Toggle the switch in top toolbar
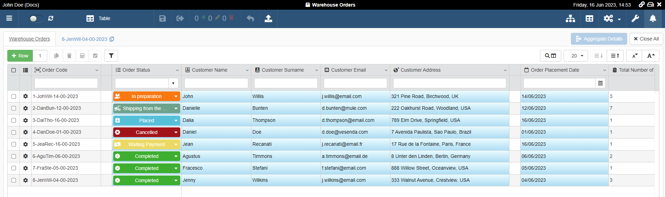Image resolution: width=665 pixels, height=197 pixels. pos(36,19)
